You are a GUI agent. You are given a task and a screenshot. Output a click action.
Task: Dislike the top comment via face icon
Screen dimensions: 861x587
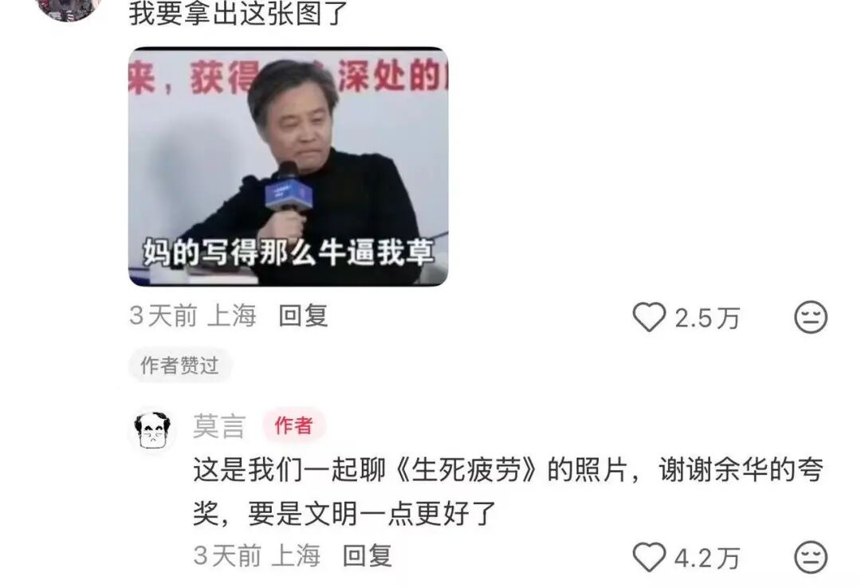tap(811, 317)
